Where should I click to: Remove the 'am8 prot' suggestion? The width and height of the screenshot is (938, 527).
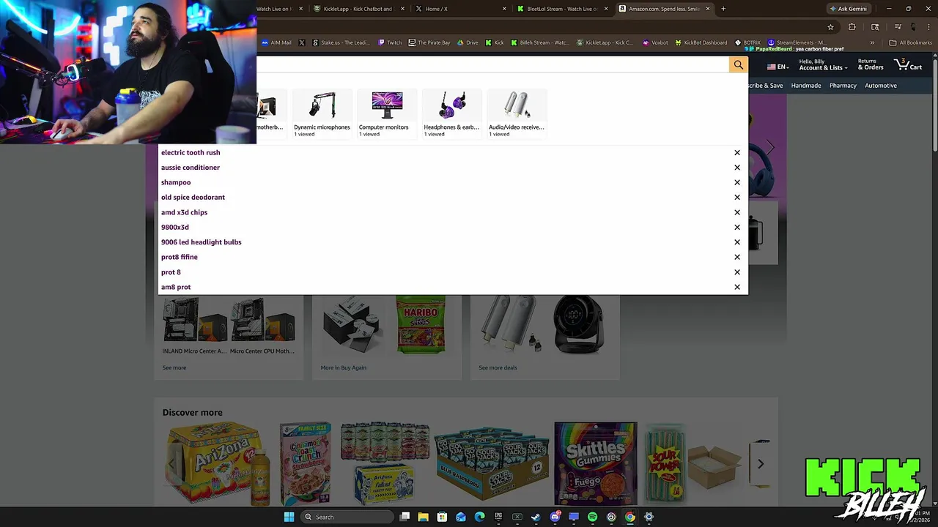coord(737,287)
